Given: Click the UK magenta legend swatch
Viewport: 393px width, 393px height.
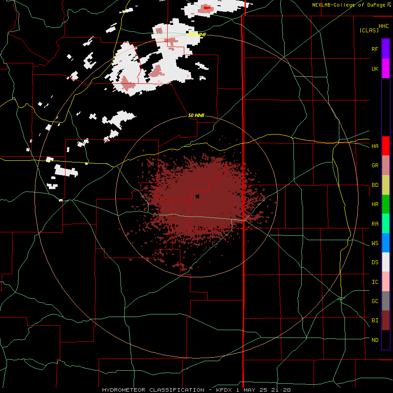Looking at the screenshot, I should pyautogui.click(x=386, y=69).
